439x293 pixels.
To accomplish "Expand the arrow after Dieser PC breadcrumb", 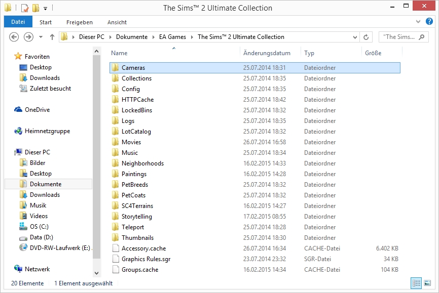I will click(x=111, y=37).
